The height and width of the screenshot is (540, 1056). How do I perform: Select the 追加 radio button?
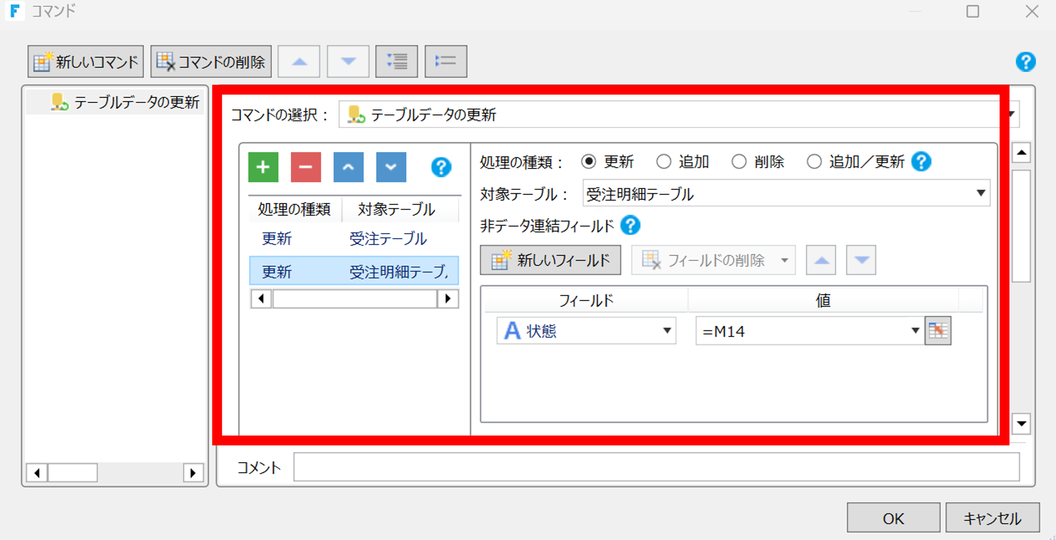tap(664, 162)
